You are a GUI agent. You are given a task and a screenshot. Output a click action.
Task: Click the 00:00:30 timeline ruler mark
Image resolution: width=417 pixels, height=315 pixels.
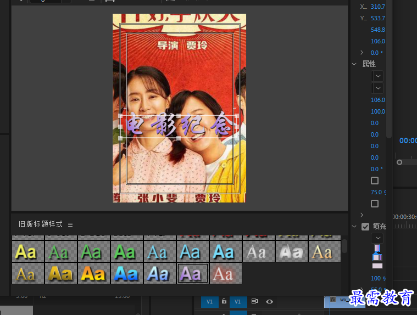(405, 217)
